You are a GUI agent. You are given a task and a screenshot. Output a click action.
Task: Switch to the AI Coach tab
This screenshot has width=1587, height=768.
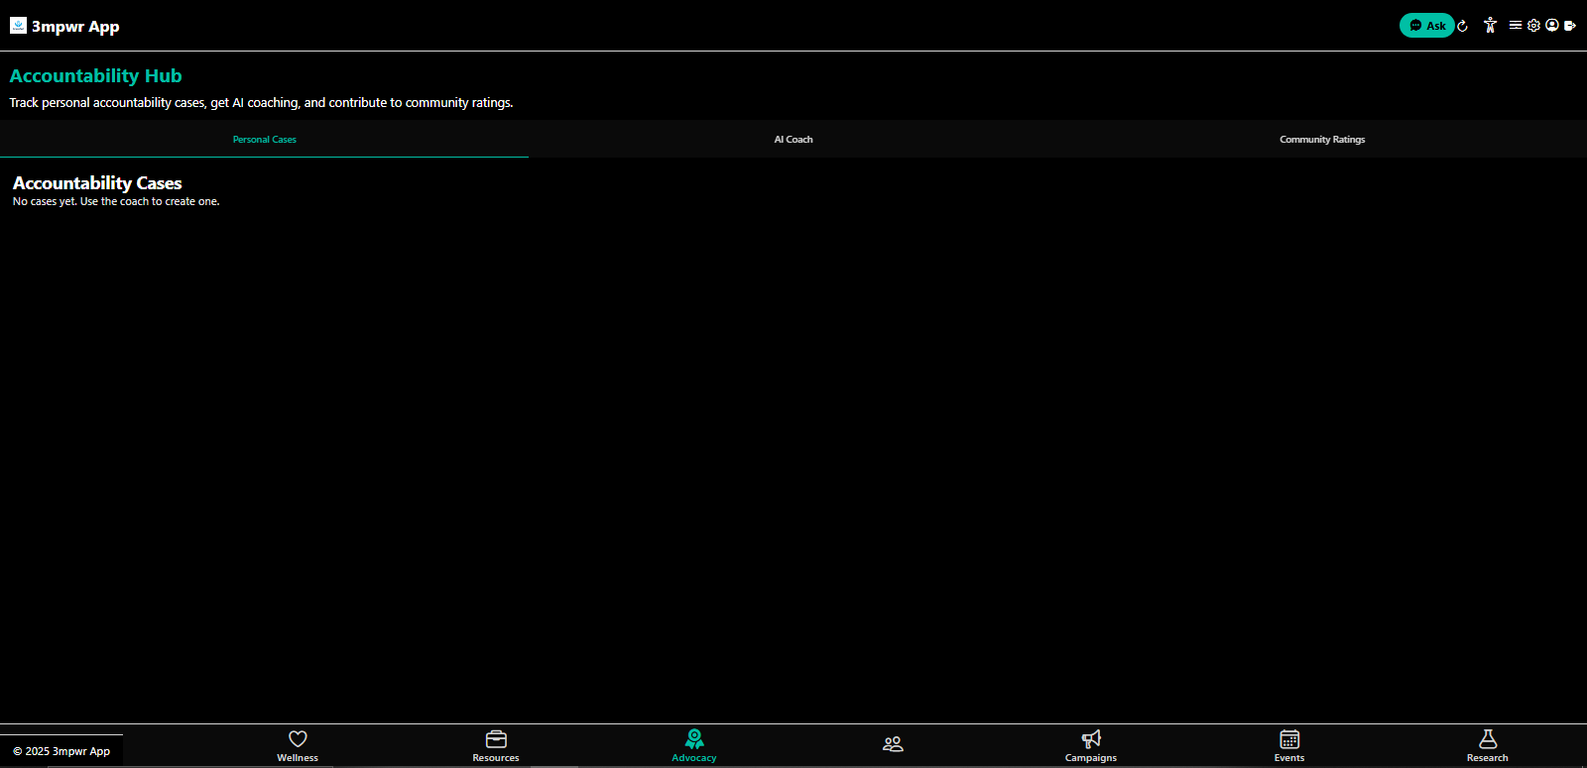click(x=793, y=140)
